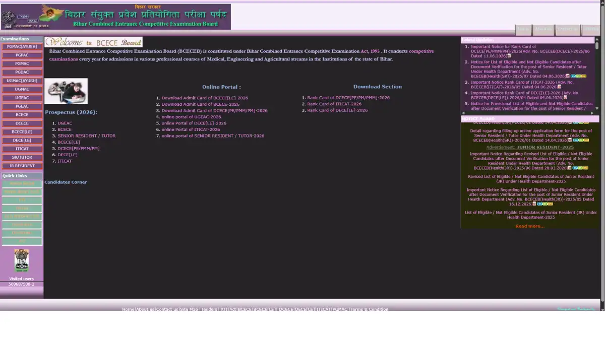605x340 pixels.
Task: Click the left arrow of the Latest Updates horizontal scrollbar
Action: point(464,113)
